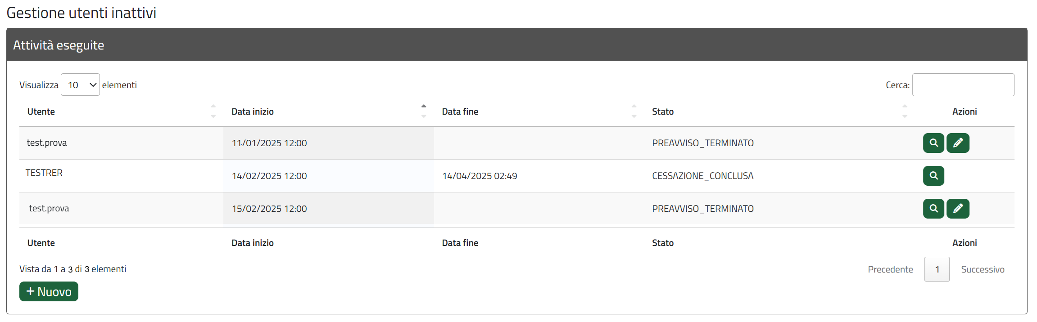View details of first test.prova row
Viewport: 1037px width, 322px height.
click(x=933, y=143)
